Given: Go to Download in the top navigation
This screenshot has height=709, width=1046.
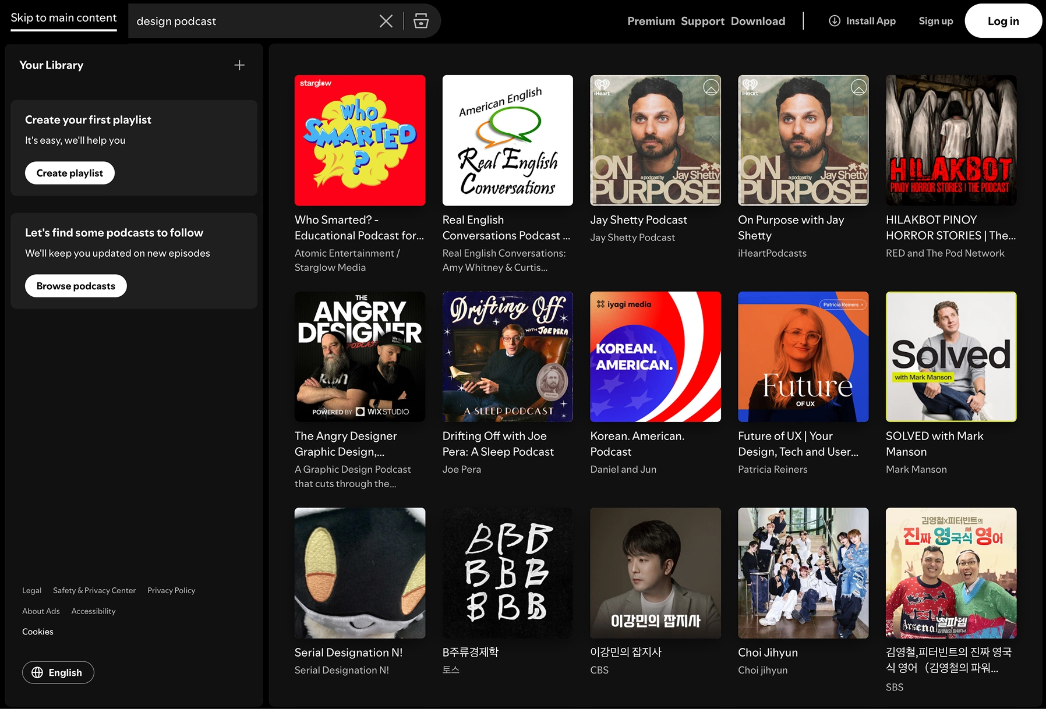Looking at the screenshot, I should (x=758, y=21).
